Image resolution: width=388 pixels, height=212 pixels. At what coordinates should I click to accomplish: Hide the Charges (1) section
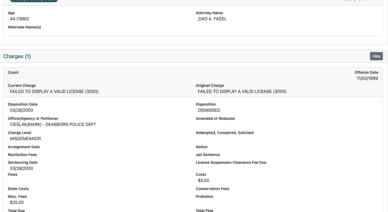[x=376, y=56]
